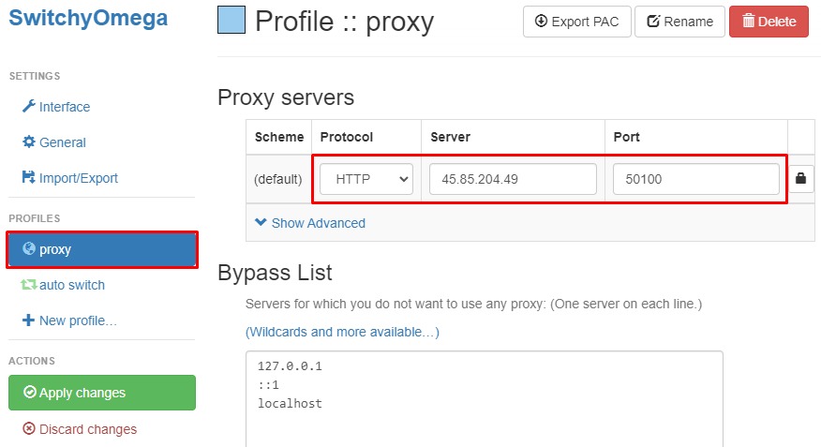Open the Protocol HTTP dropdown
The width and height of the screenshot is (821, 447).
pos(366,179)
